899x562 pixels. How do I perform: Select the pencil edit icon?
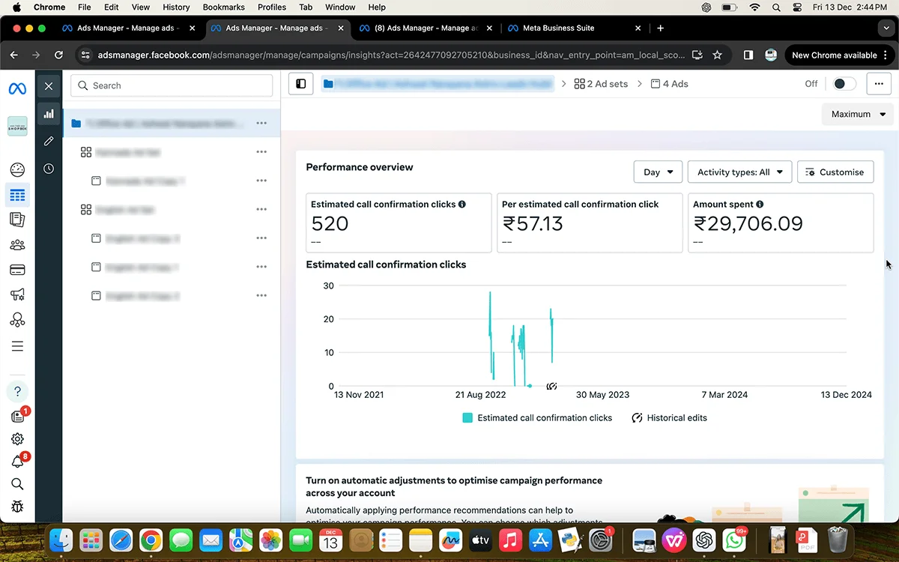pyautogui.click(x=49, y=141)
